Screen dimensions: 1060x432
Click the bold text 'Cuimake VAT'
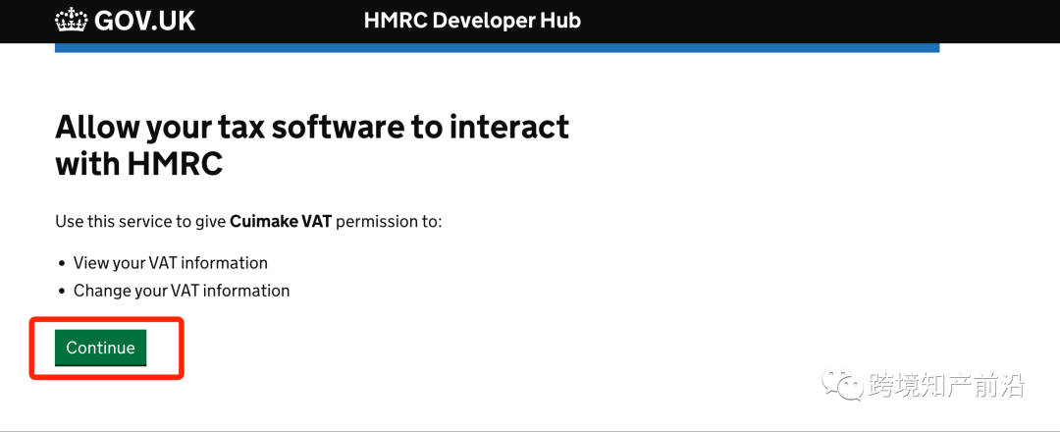pyautogui.click(x=281, y=222)
